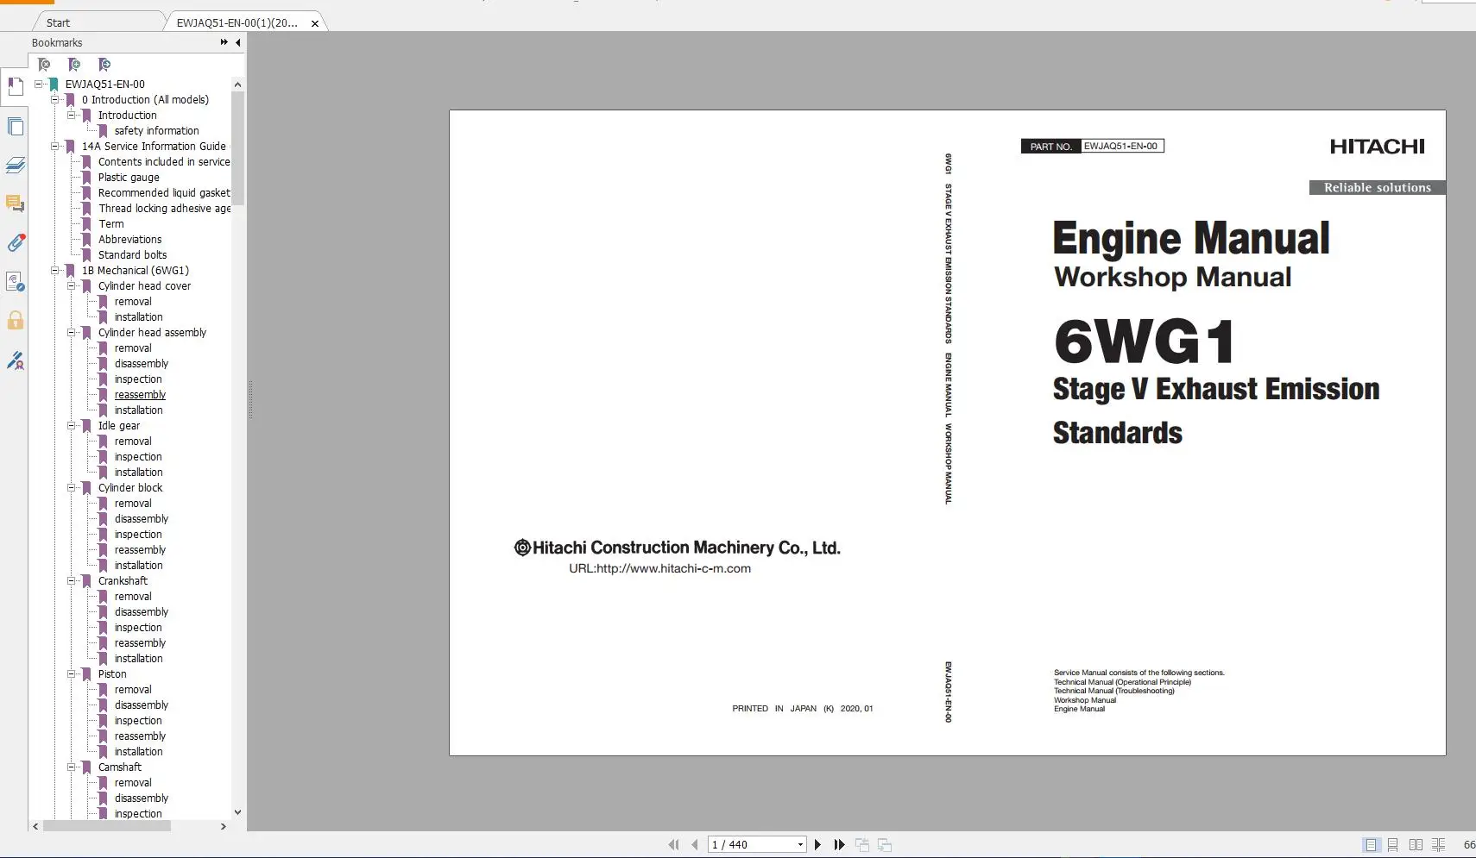
Task: Collapse the Idle gear bookmark node
Action: [72, 426]
